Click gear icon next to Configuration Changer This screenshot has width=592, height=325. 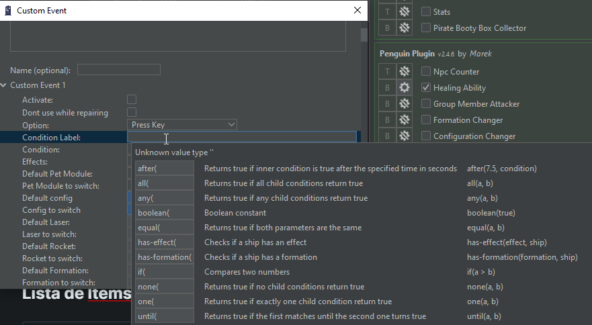click(404, 136)
